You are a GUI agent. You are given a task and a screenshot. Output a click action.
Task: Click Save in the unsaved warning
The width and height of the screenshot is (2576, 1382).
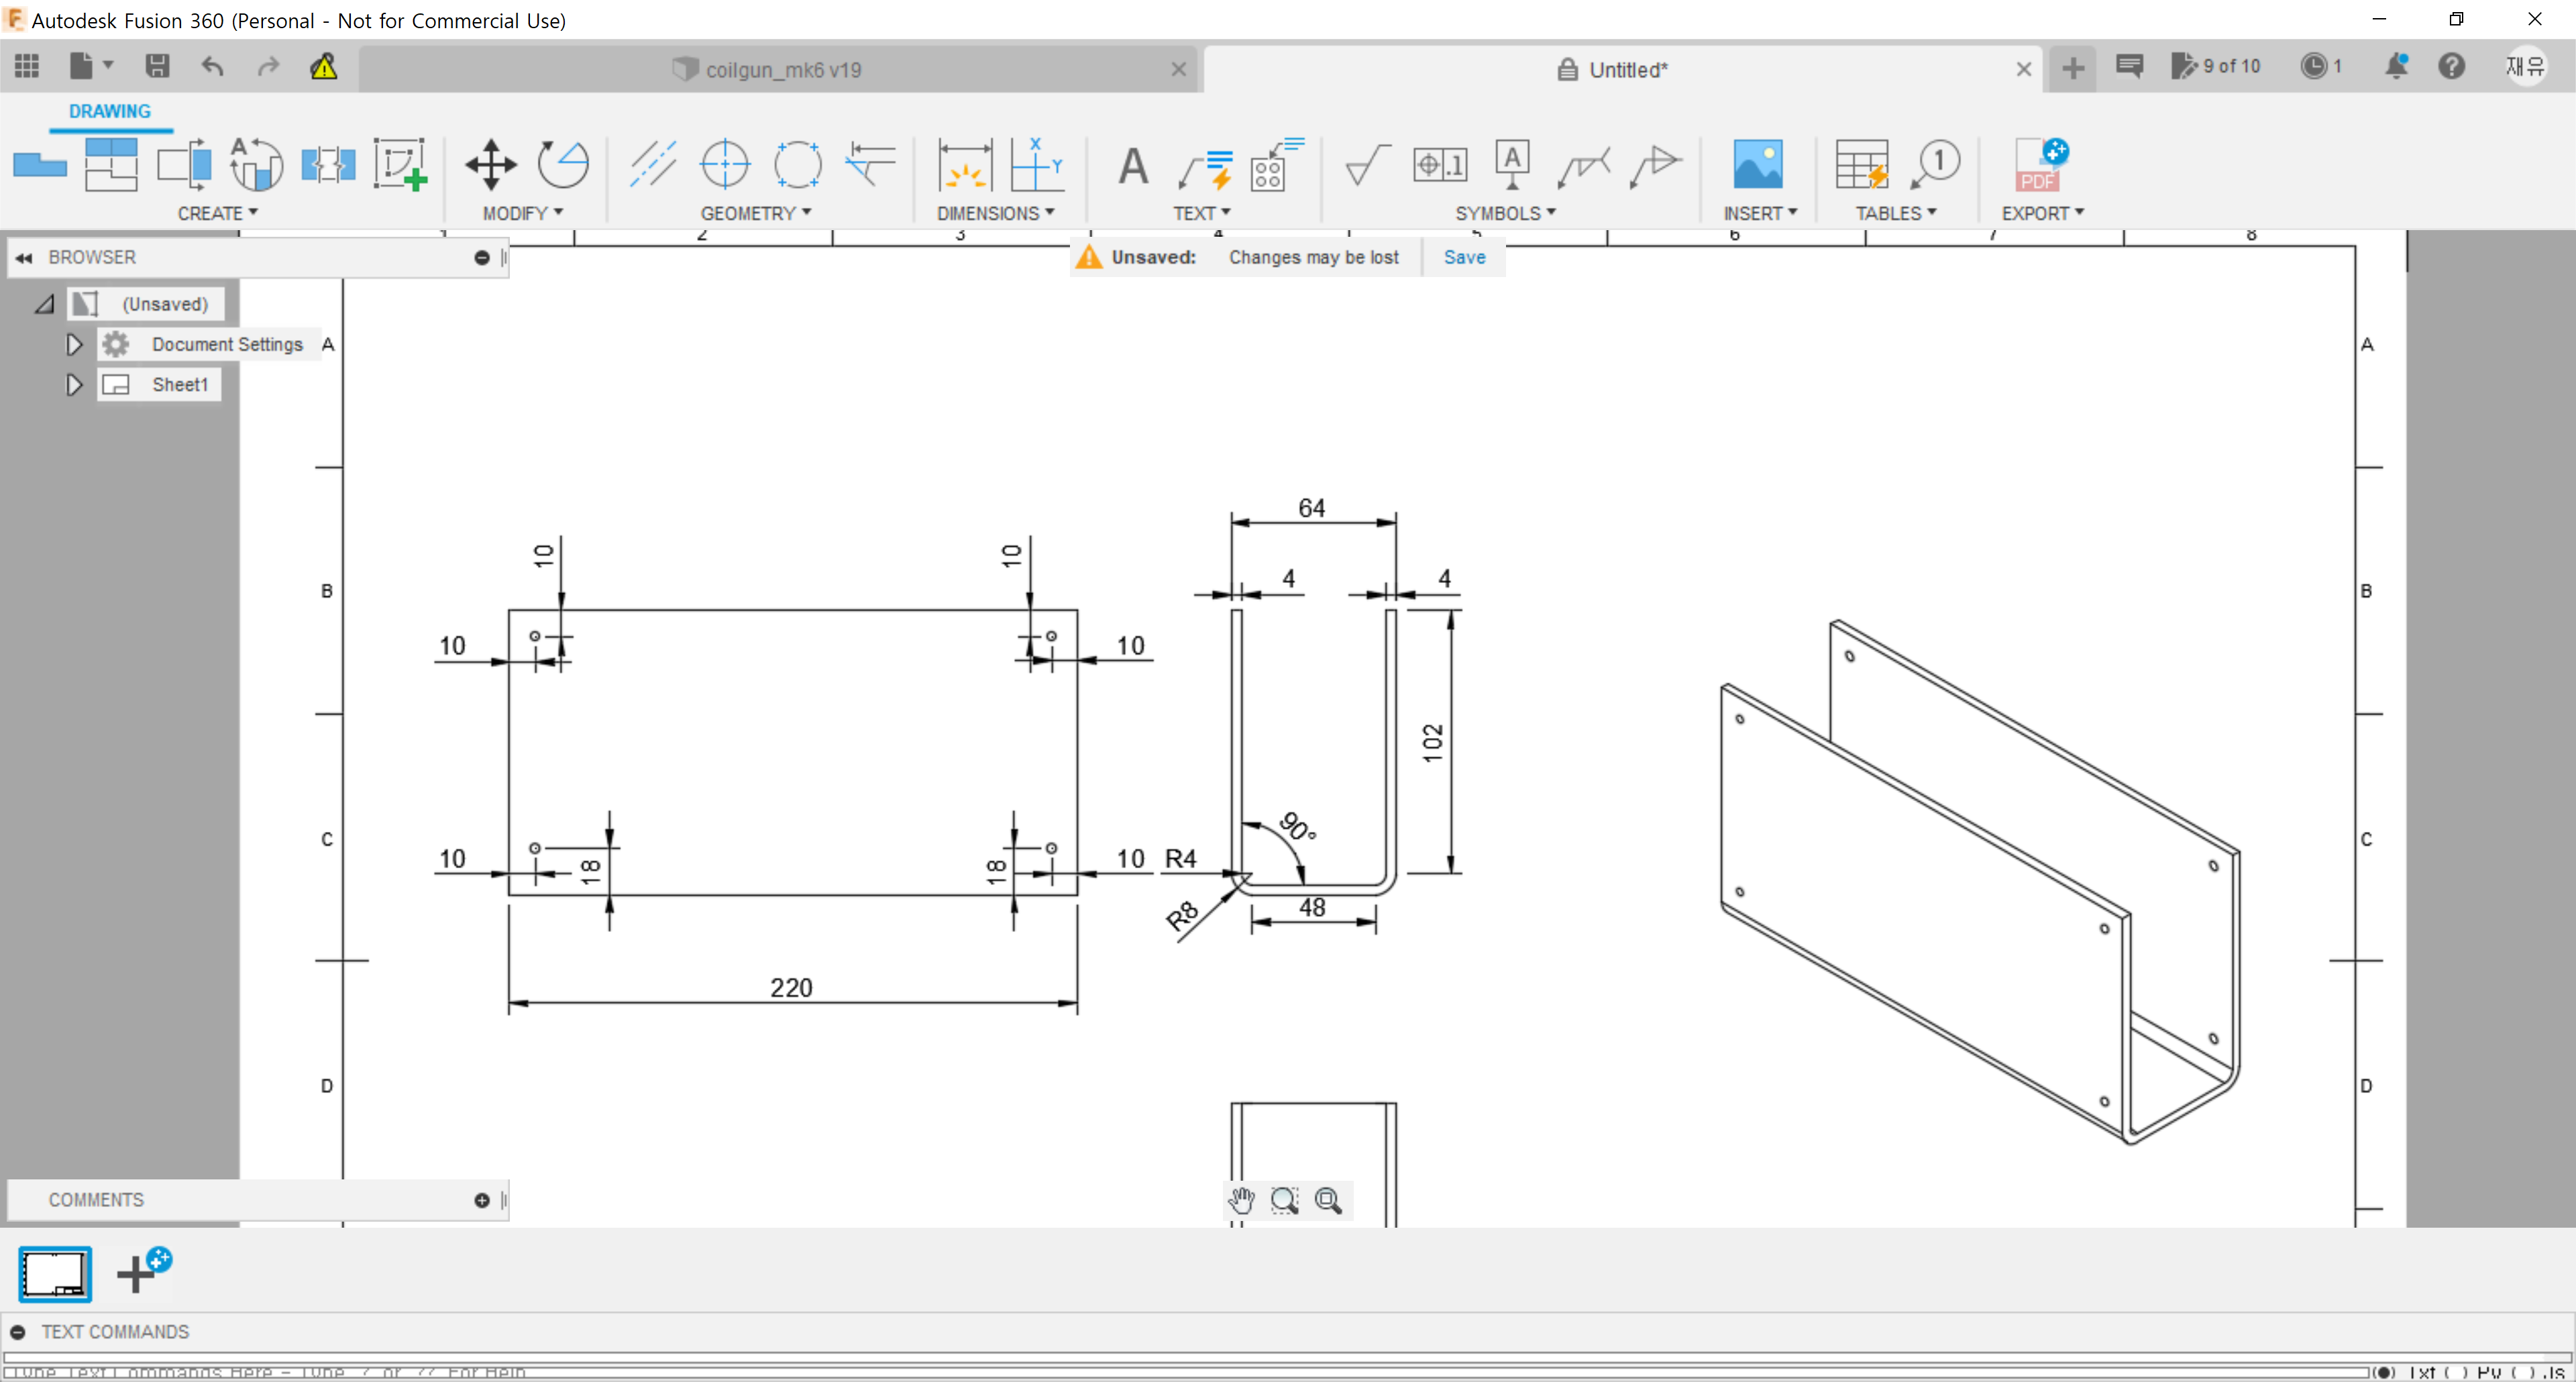(1464, 257)
